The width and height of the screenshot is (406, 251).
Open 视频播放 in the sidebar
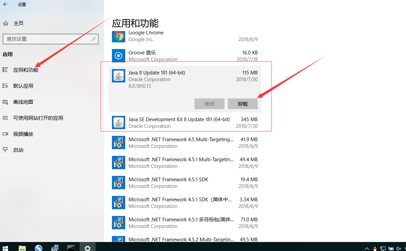coord(18,134)
